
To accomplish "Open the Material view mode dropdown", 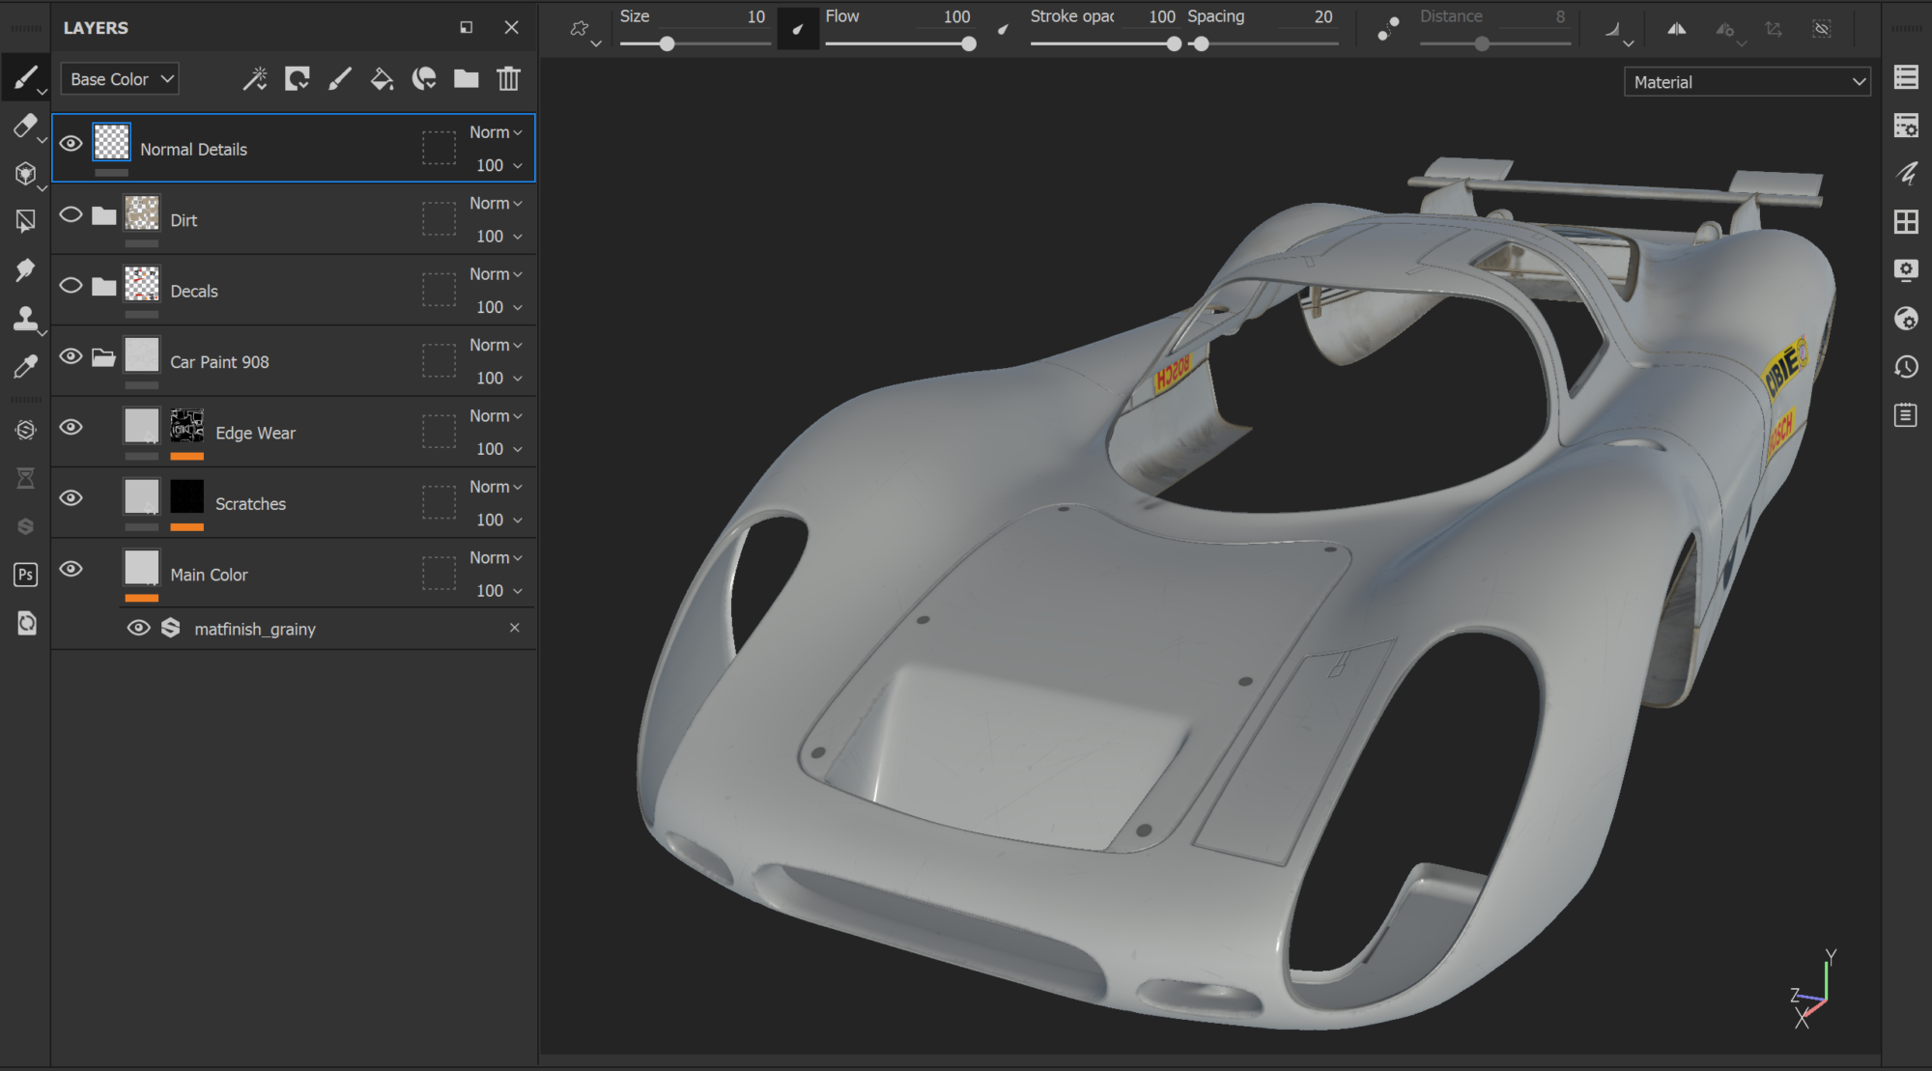I will pyautogui.click(x=1747, y=82).
